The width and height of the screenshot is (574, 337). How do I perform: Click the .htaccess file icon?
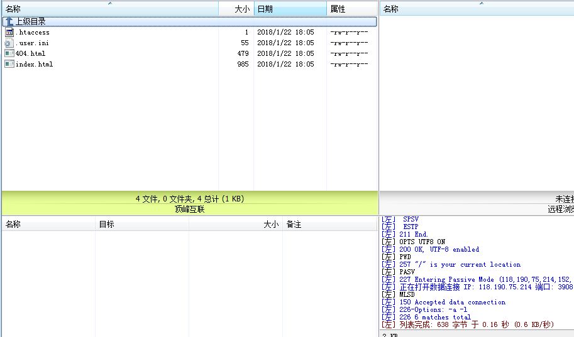click(9, 32)
